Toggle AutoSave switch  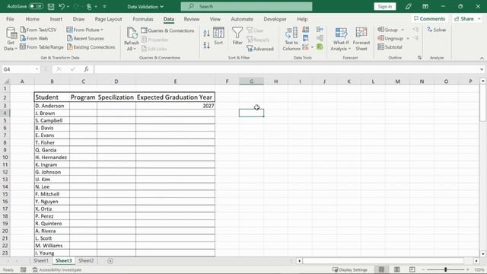[36, 6]
